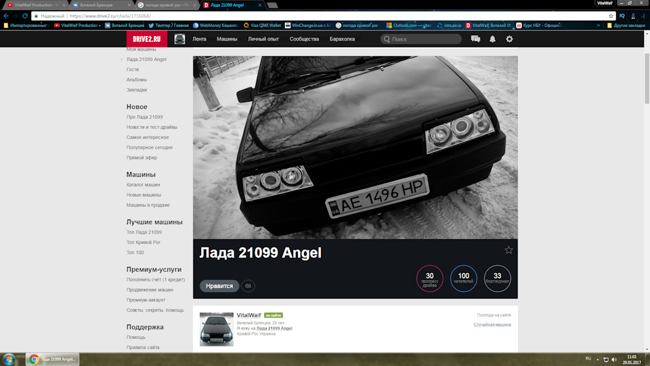This screenshot has height=366, width=650.
Task: Open network icon in system tray
Action: coord(605,359)
